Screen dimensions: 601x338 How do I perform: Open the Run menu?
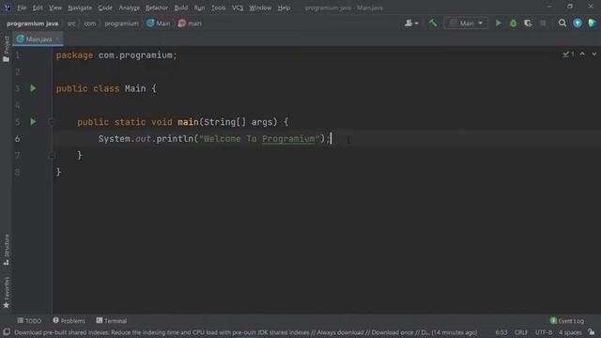point(199,8)
